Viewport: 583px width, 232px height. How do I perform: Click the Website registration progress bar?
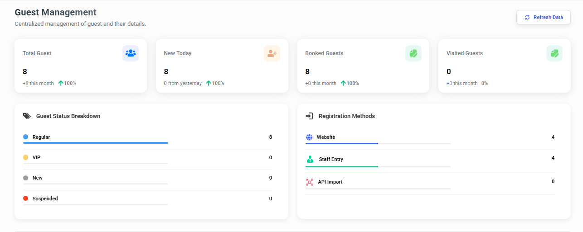click(378, 143)
